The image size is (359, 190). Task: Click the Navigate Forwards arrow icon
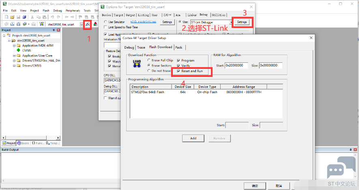pyautogui.click(x=72, y=17)
